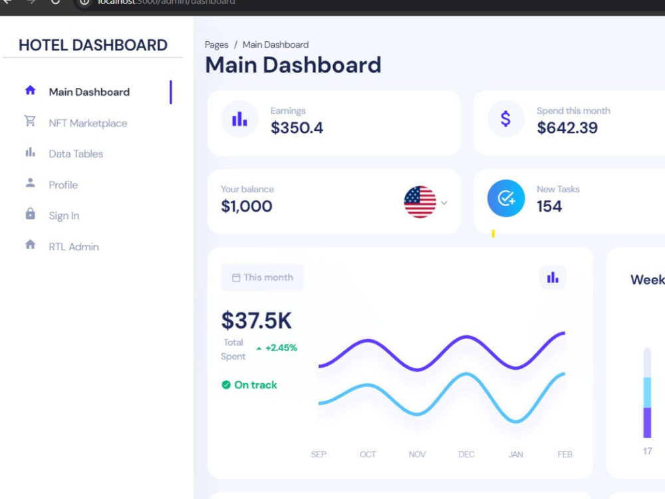Image resolution: width=665 pixels, height=499 pixels.
Task: Click the Your balance label
Action: pos(247,189)
